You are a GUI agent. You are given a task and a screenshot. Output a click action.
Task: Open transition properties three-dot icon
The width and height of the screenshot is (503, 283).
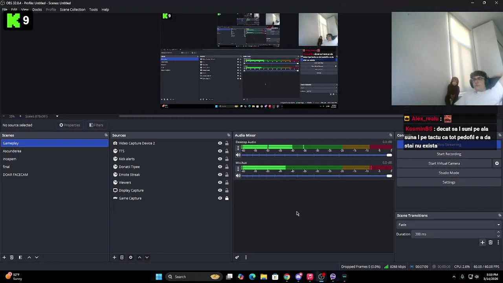coord(498,243)
